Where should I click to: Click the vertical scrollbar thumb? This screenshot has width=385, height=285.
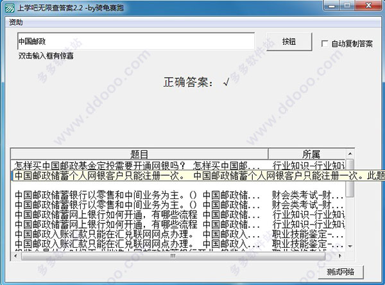[x=350, y=178]
